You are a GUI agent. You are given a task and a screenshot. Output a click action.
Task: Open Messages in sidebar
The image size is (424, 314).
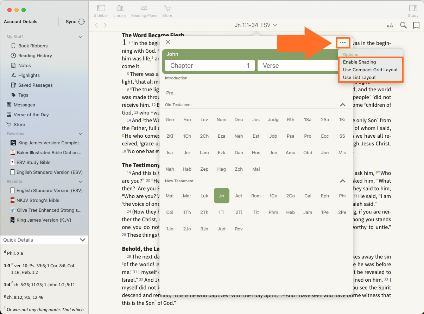[24, 105]
